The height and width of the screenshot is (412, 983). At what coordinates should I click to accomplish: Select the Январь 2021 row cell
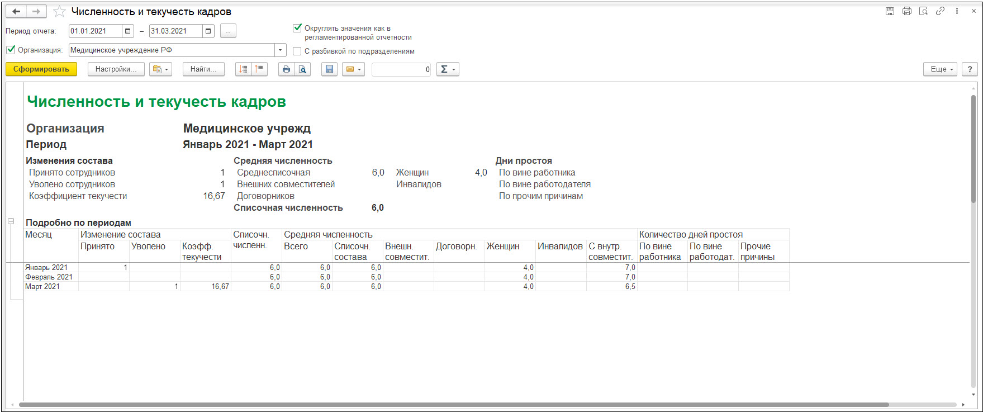point(51,268)
